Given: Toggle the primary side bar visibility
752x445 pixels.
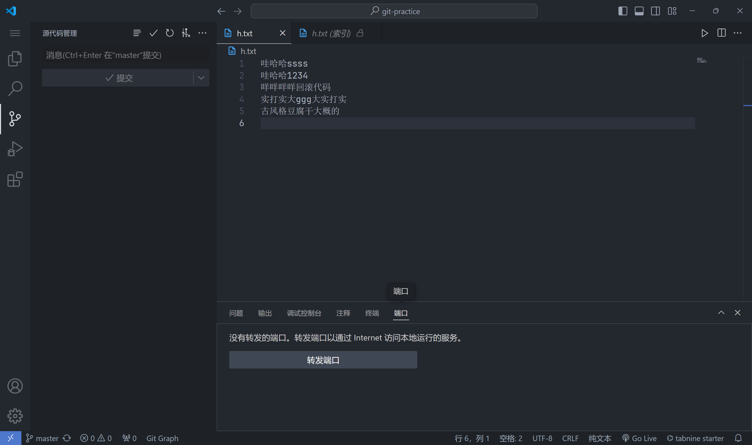Looking at the screenshot, I should point(622,11).
